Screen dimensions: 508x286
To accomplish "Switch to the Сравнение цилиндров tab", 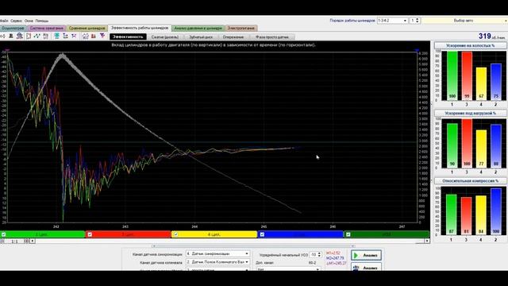I will coord(87,29).
